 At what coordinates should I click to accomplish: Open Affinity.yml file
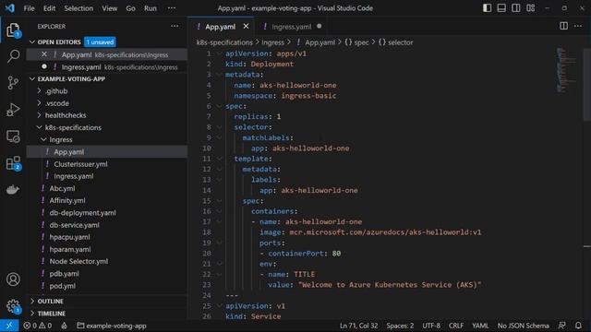click(x=67, y=201)
